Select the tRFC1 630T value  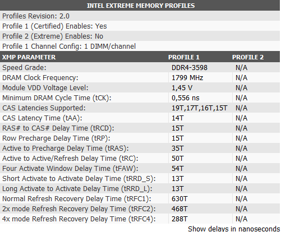click(179, 199)
